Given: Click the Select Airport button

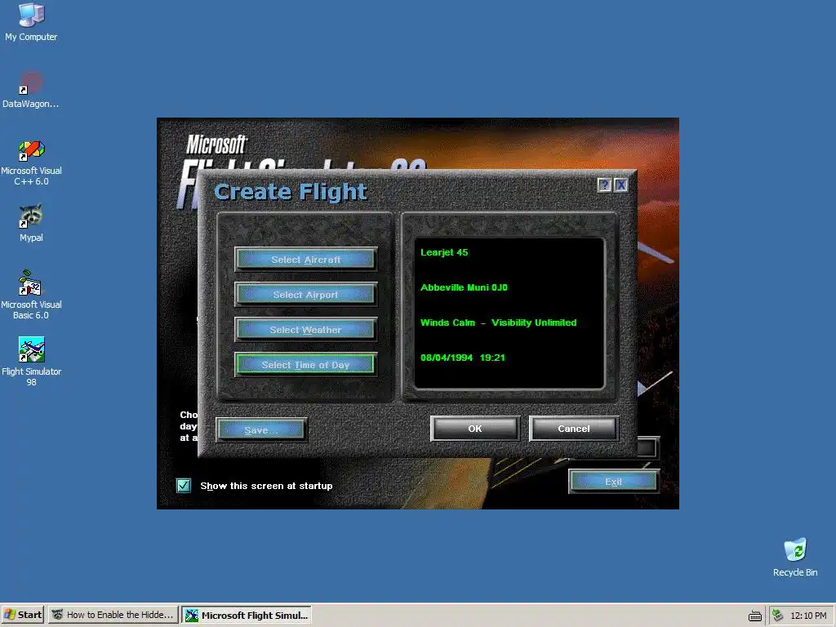Looking at the screenshot, I should [305, 295].
